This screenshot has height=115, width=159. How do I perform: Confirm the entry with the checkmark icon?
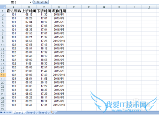(x=42, y=2)
